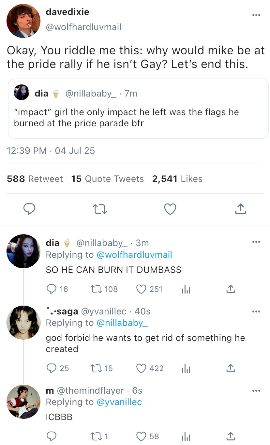
Task: Like dia's 'SO HE CAN BURN IT' reply
Action: 142,289
